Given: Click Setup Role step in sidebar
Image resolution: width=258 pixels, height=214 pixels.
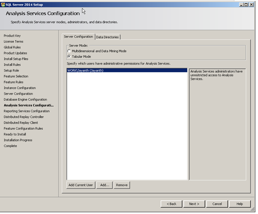Looking at the screenshot, I should (x=11, y=71).
